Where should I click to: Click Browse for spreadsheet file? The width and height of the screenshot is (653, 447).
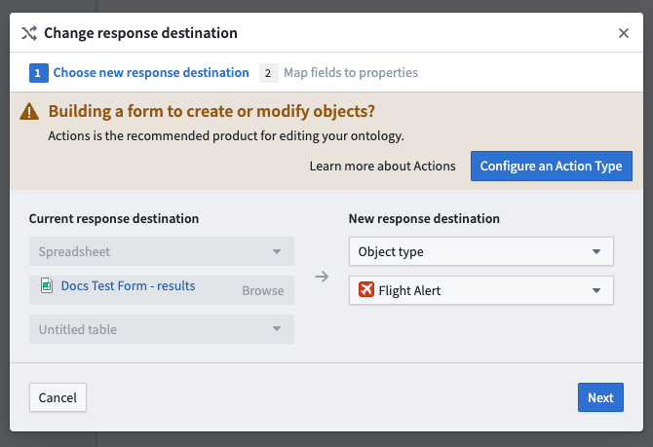(x=263, y=290)
